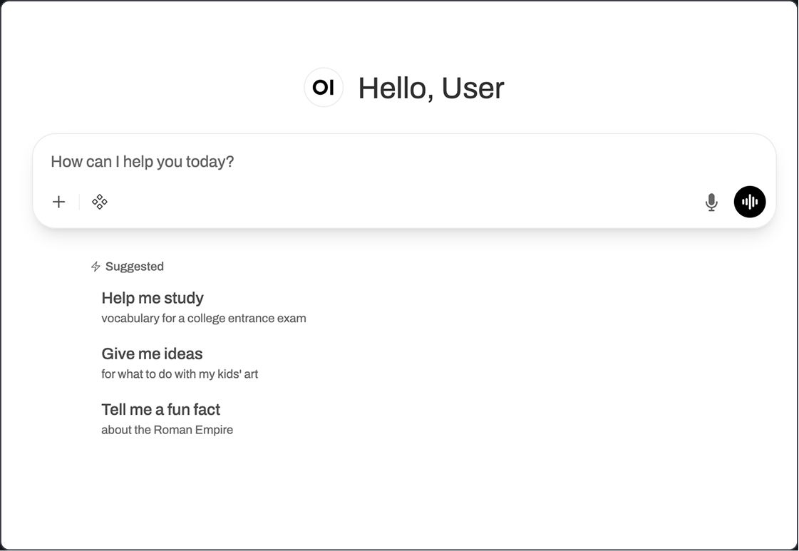
Task: Click the 'about the Roman Empire' subtitle
Action: [167, 430]
